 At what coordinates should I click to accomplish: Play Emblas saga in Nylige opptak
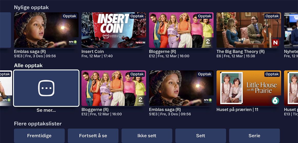46,30
